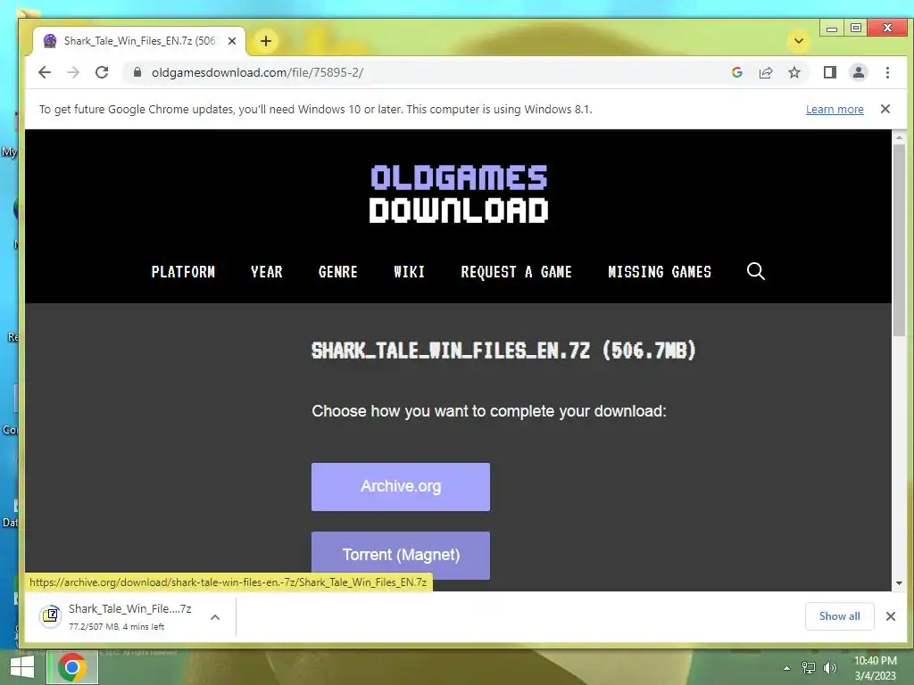Screen dimensions: 914x685
Task: Bookmark this tab with the star
Action: click(x=794, y=72)
